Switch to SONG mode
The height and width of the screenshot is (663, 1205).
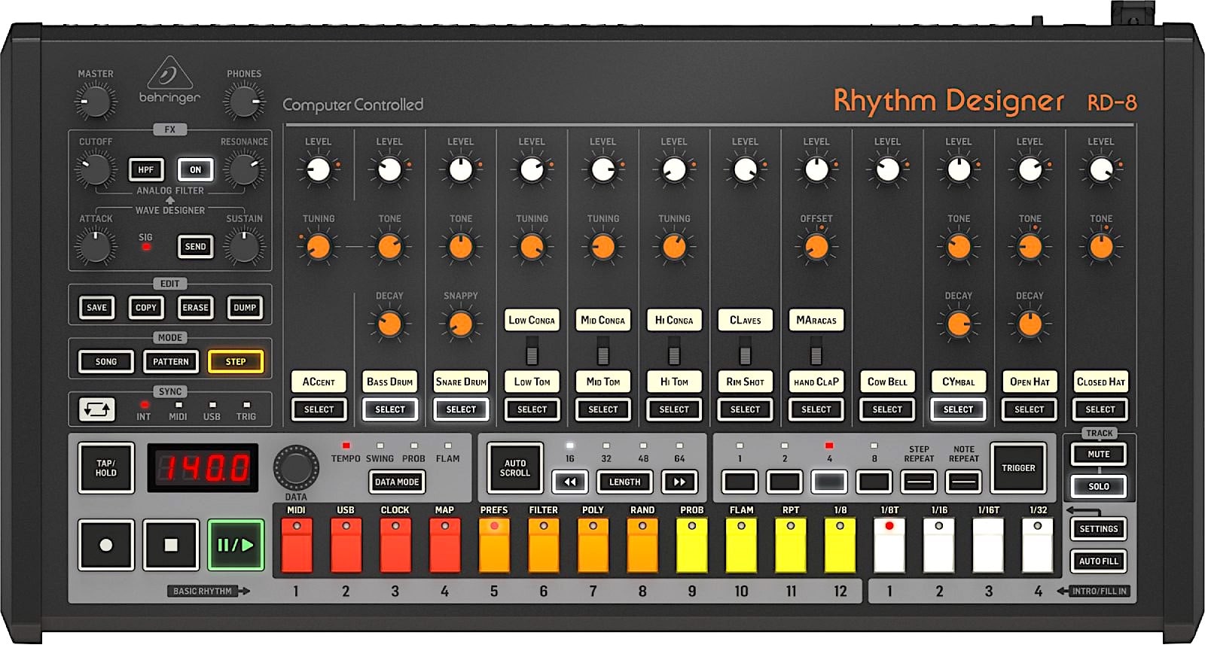pyautogui.click(x=106, y=362)
